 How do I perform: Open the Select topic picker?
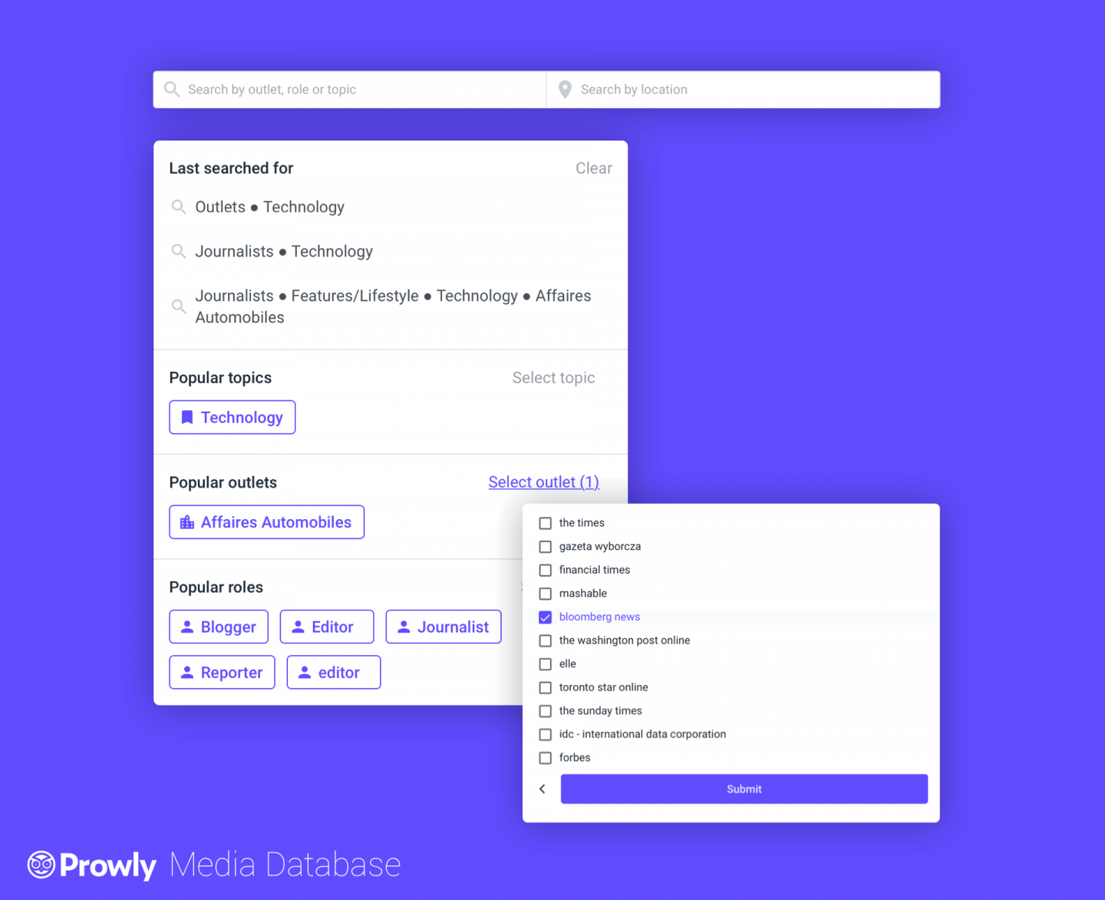553,377
